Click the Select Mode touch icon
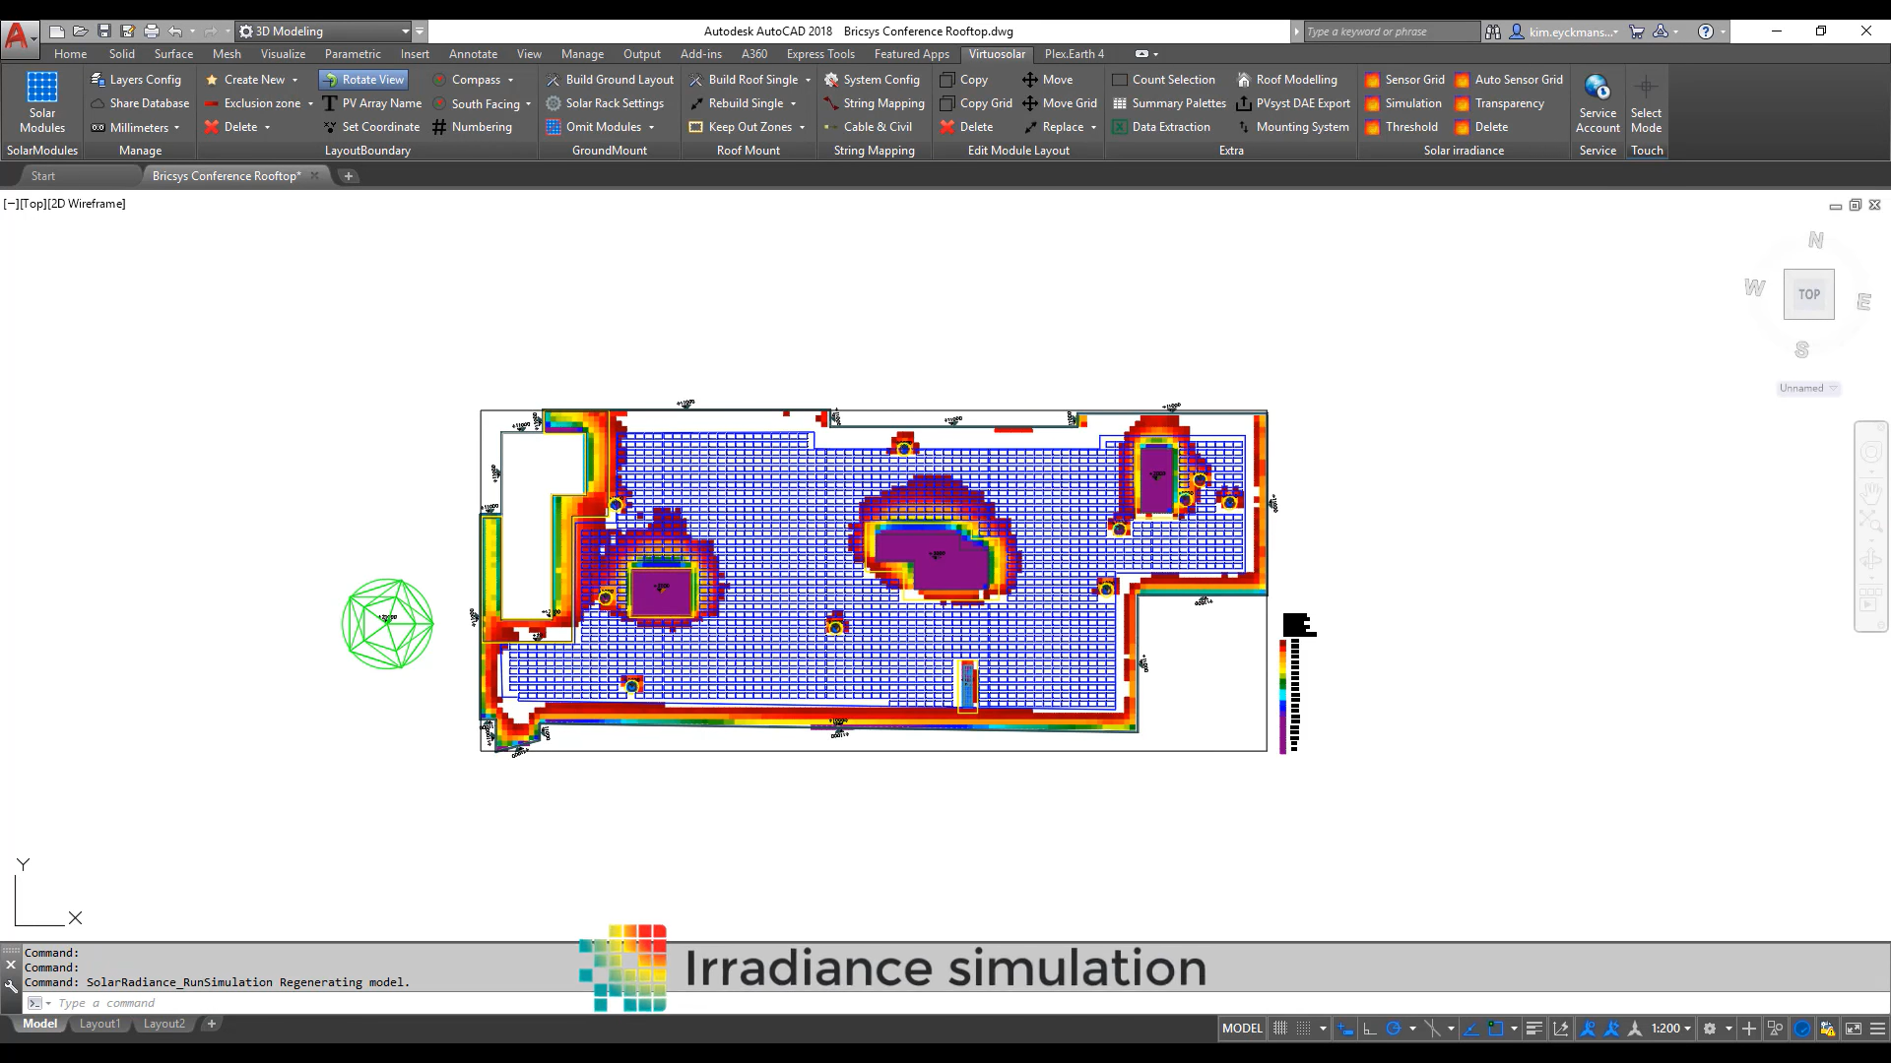 click(1646, 102)
